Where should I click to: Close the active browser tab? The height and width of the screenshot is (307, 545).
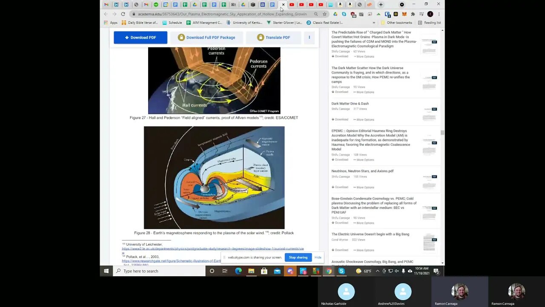coord(283,5)
